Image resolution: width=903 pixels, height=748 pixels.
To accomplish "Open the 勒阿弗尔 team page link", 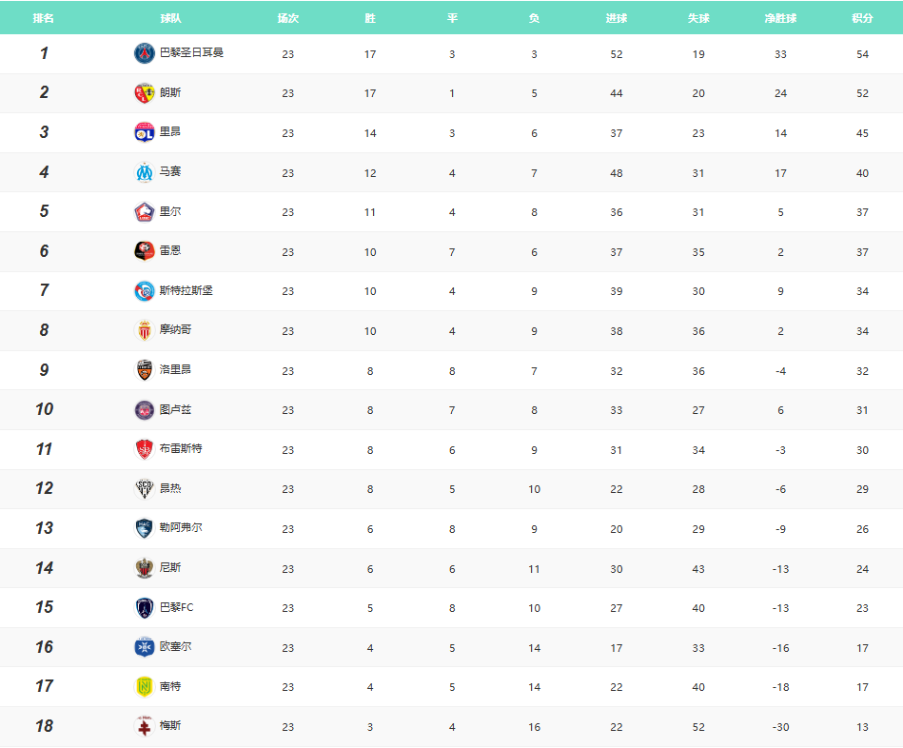I will [x=181, y=527].
